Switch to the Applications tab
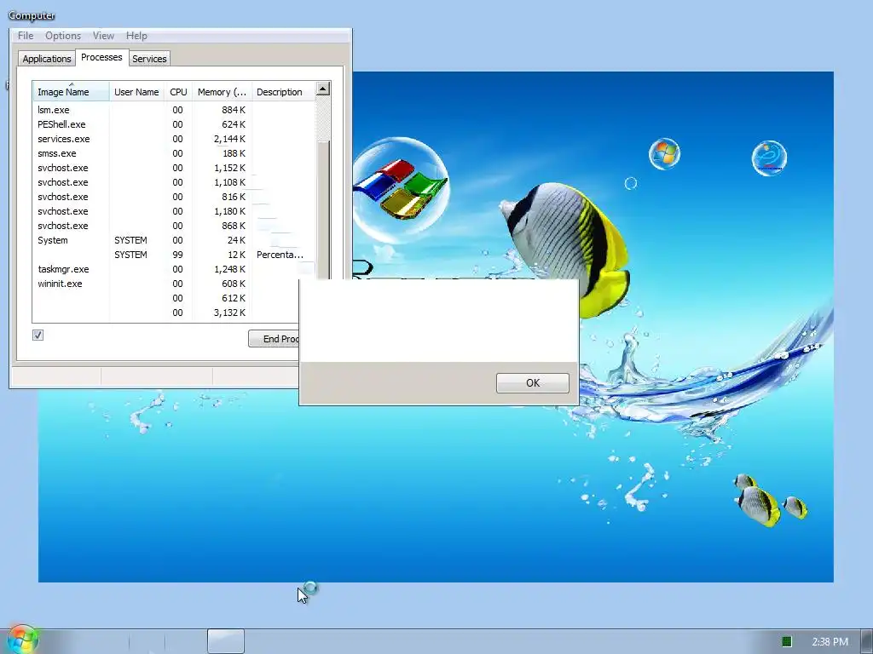This screenshot has height=654, width=873. pos(47,59)
